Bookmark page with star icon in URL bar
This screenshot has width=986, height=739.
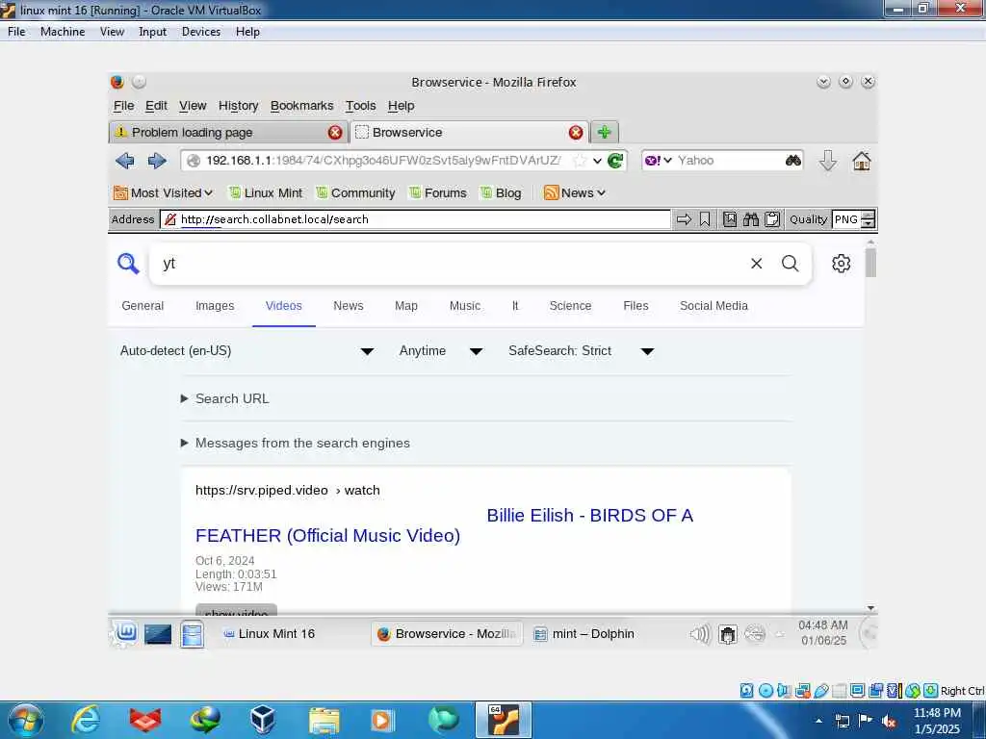[580, 161]
